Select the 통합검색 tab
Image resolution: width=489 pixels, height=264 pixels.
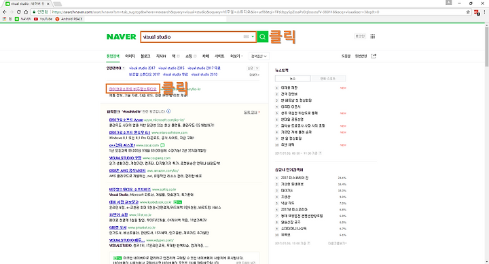(x=113, y=56)
